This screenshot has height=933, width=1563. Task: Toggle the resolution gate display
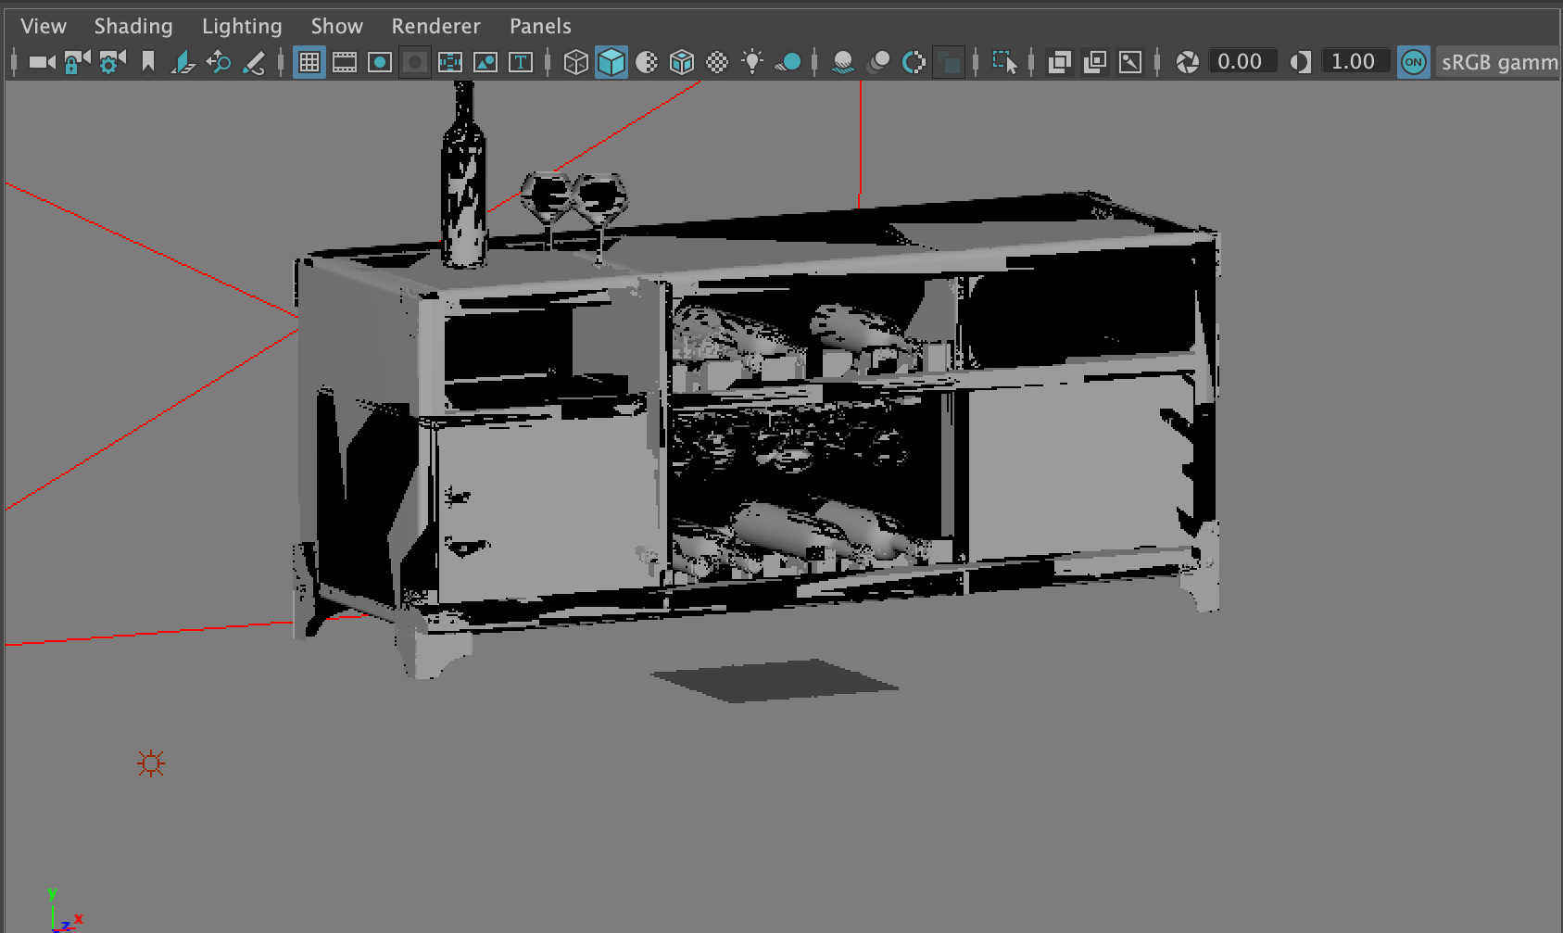pos(380,61)
